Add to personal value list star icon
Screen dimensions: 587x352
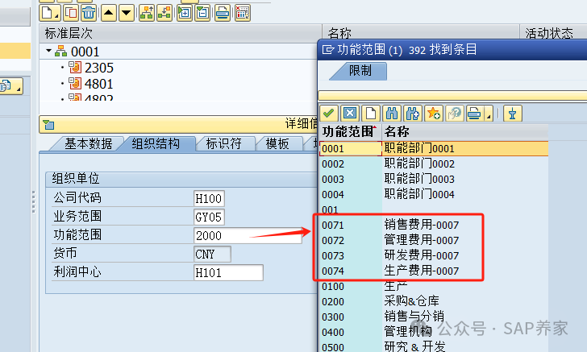[x=434, y=113]
